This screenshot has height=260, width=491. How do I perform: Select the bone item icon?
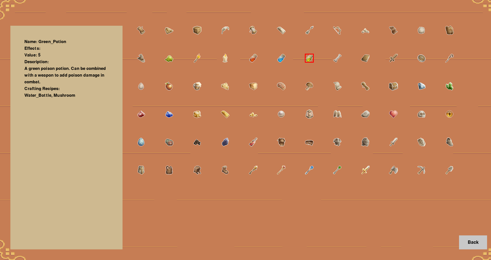click(337, 58)
